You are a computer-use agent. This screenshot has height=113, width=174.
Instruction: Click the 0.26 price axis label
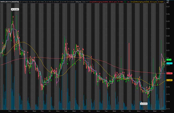pyautogui.click(x=168, y=14)
